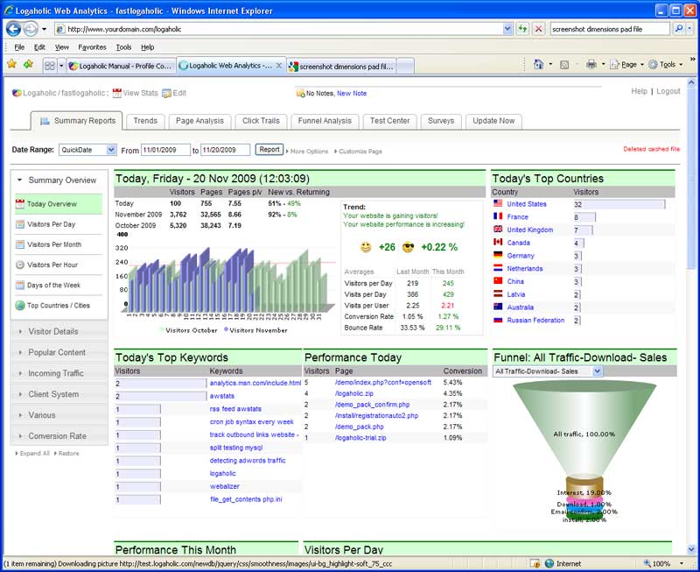Click the awstats keyword link
This screenshot has width=700, height=572.
pyautogui.click(x=222, y=396)
